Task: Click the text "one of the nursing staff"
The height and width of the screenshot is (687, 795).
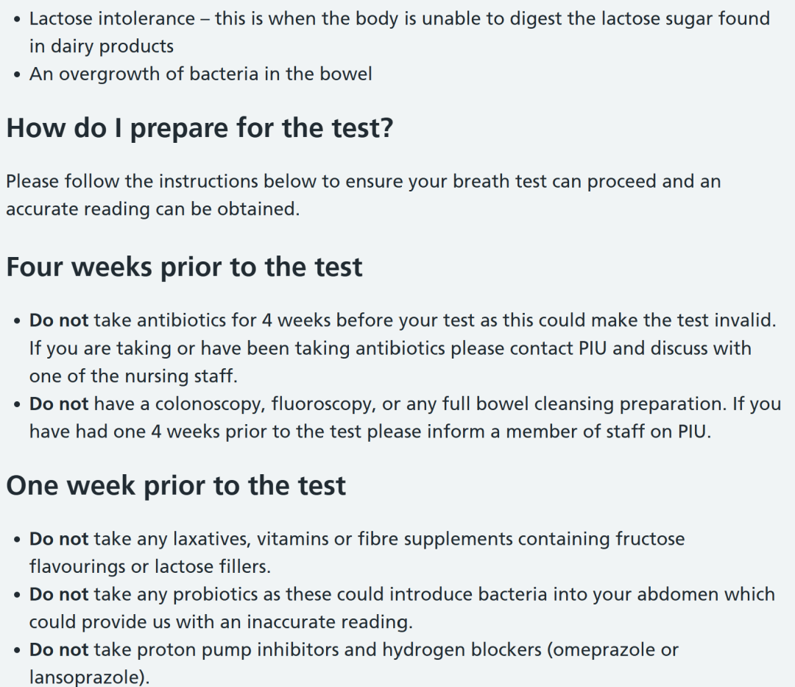Action: [132, 376]
